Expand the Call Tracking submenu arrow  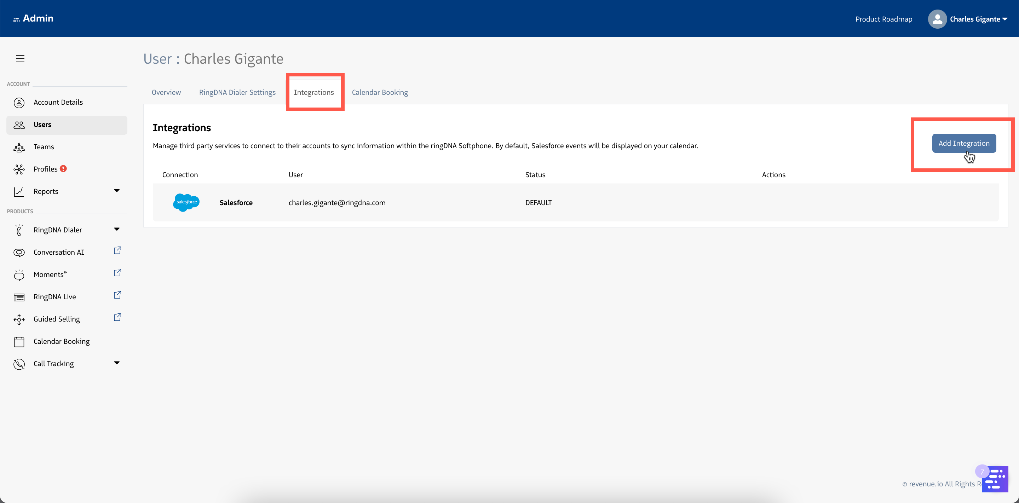[117, 363]
